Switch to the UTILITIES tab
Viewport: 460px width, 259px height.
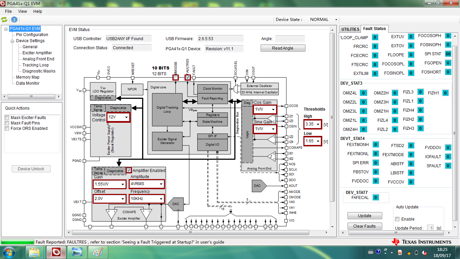[x=350, y=29]
